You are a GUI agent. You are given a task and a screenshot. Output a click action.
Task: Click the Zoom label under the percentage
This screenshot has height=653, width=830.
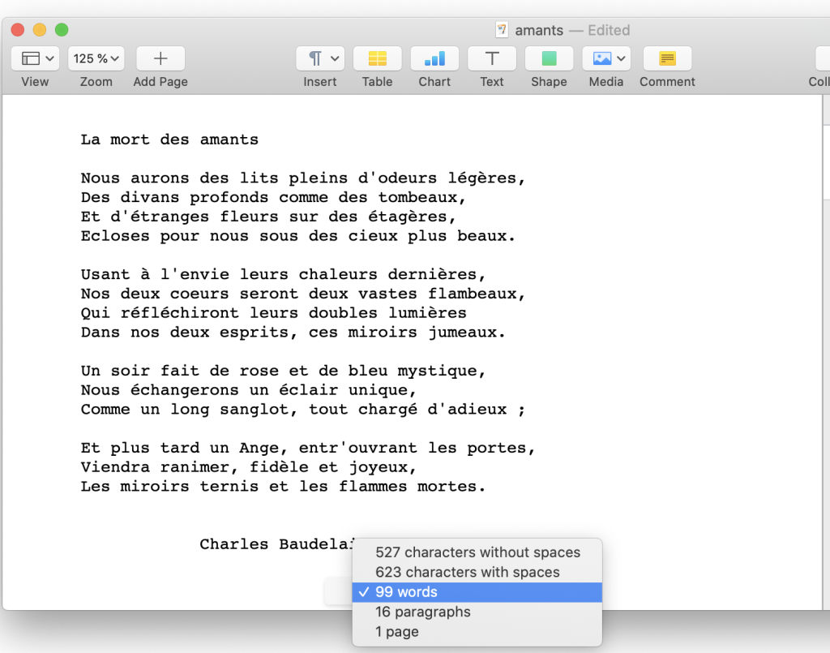(96, 82)
